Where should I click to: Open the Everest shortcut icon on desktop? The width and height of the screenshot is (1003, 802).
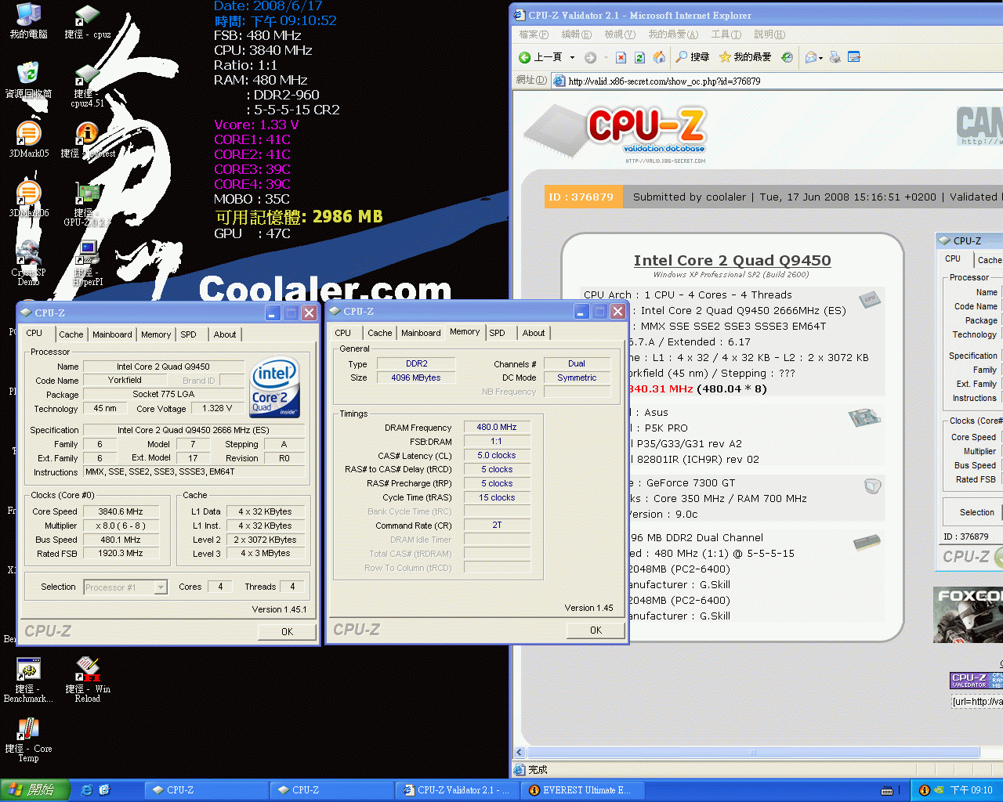click(87, 139)
